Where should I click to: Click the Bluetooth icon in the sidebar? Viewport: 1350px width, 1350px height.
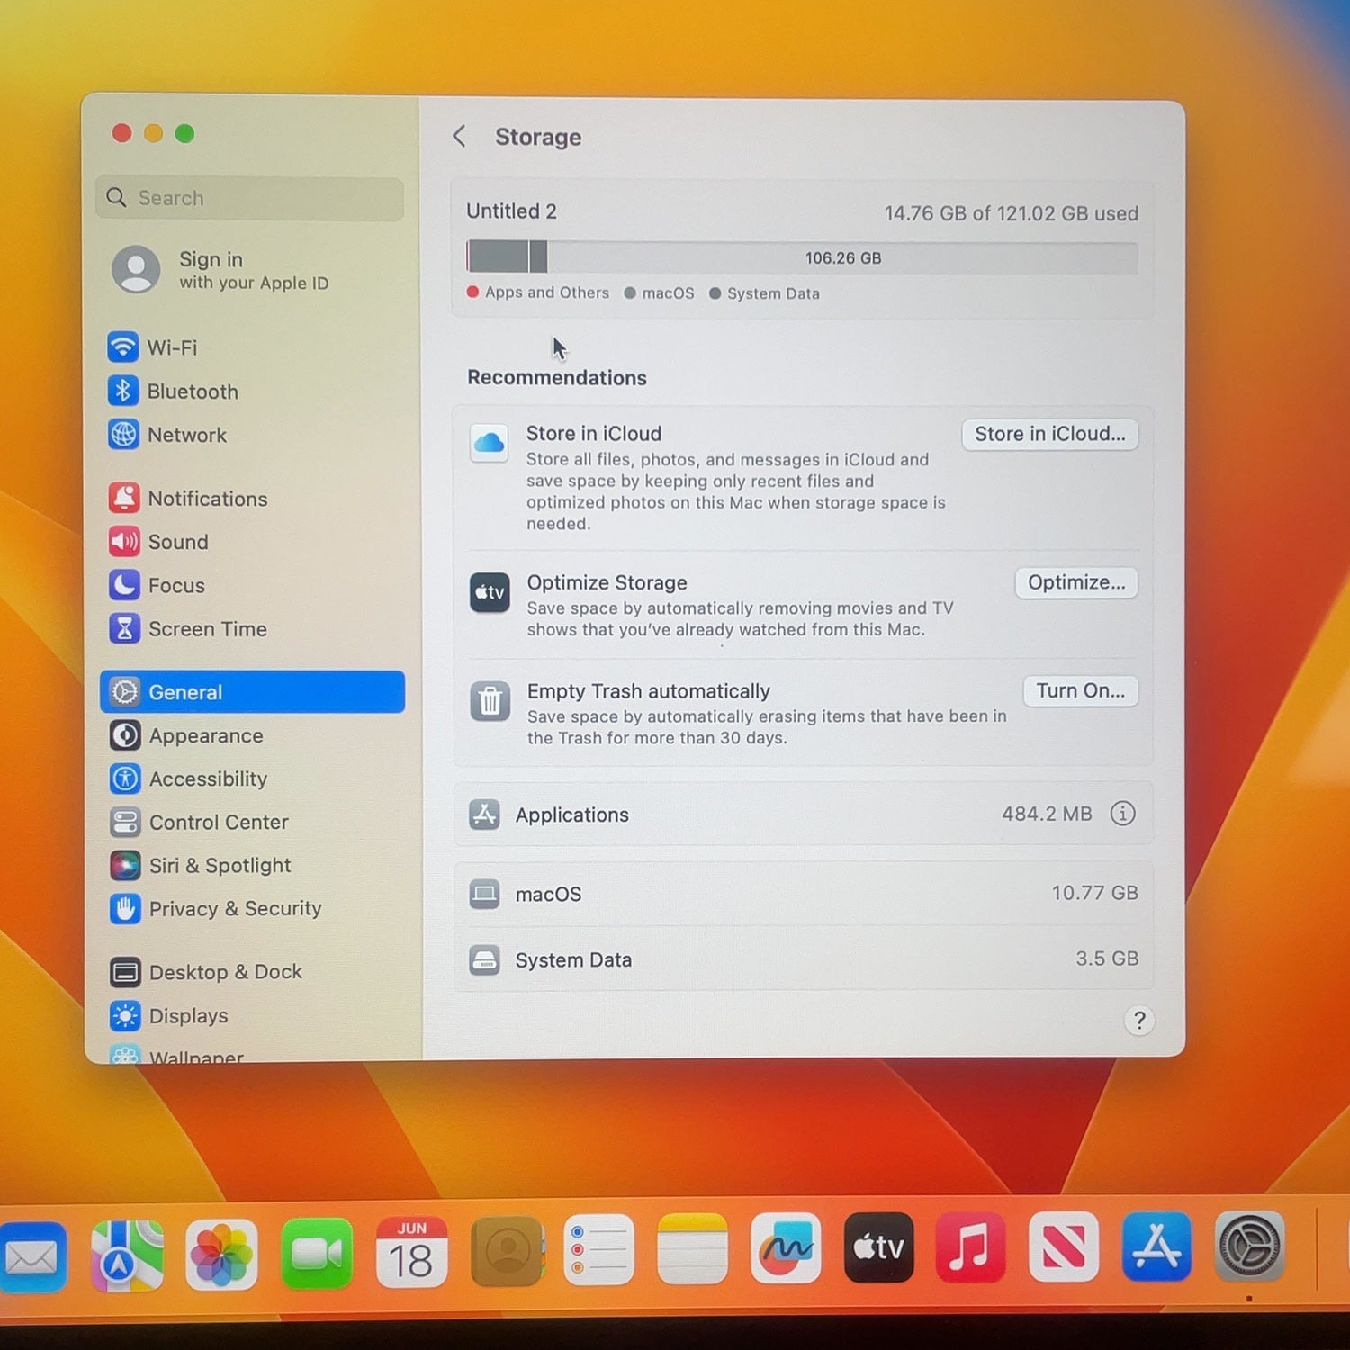pos(123,391)
